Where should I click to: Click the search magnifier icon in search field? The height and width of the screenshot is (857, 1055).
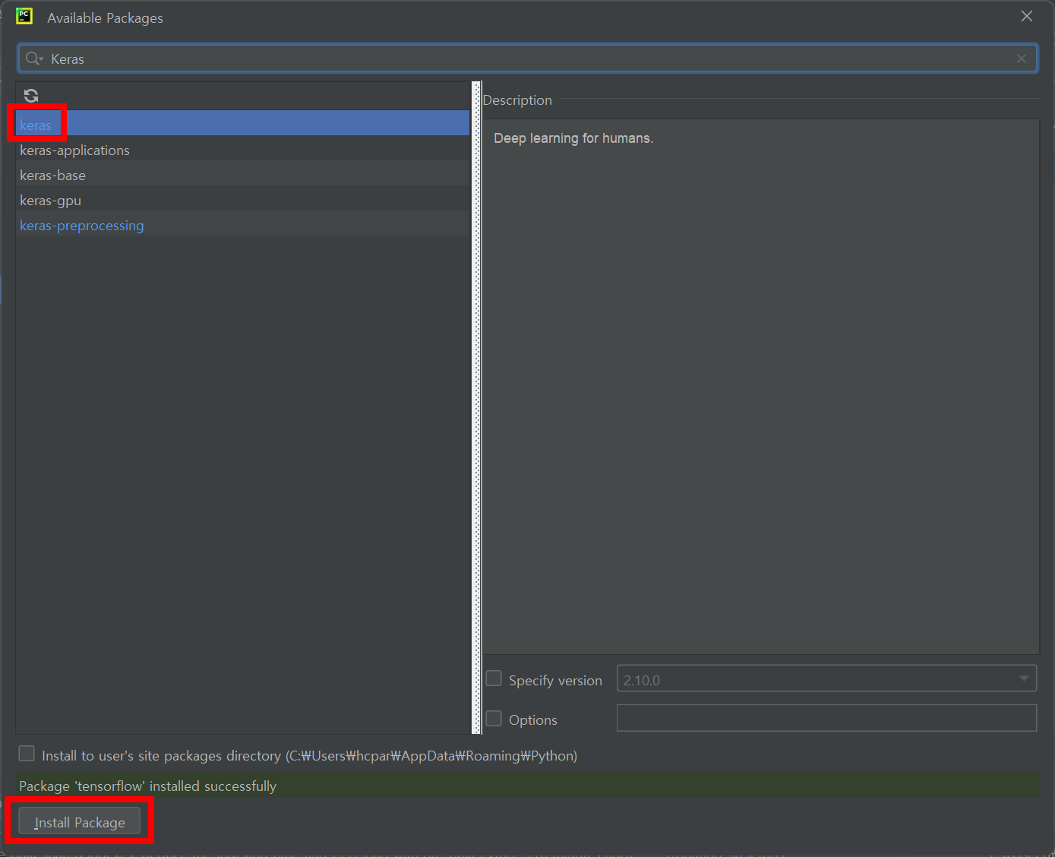tap(33, 59)
